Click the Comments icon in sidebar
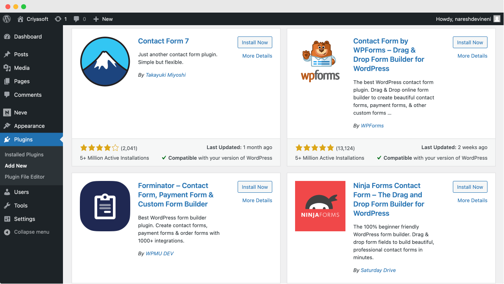 pyautogui.click(x=7, y=95)
